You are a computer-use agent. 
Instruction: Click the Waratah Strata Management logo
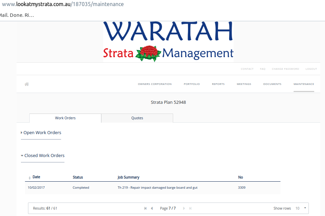pyautogui.click(x=168, y=41)
